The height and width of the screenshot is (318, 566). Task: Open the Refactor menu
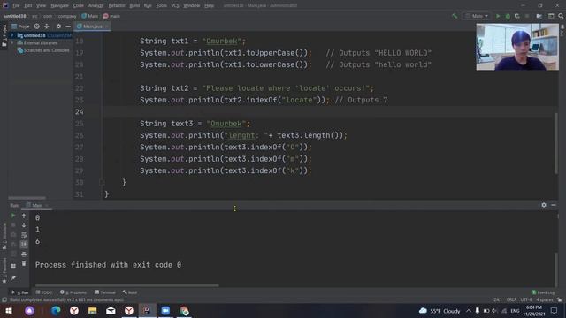pos(117,5)
